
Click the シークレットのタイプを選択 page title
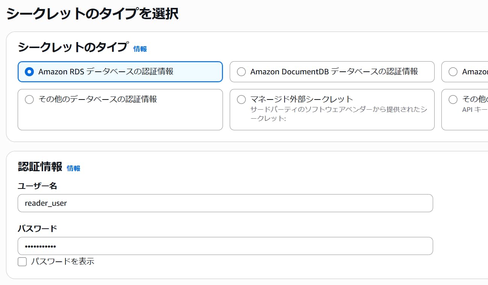[92, 14]
